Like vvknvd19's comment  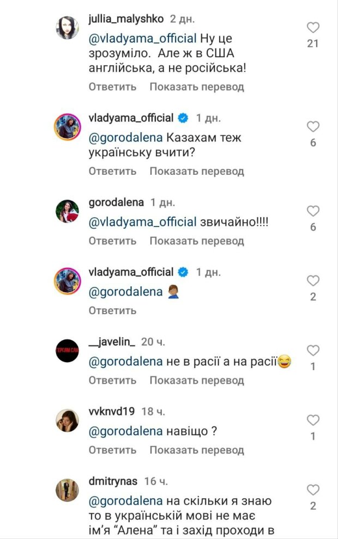click(312, 420)
